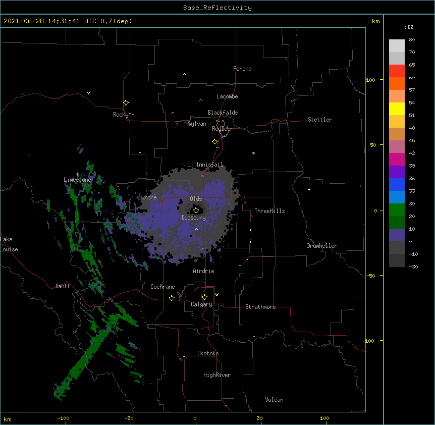Click the Didsbury town label
435x425 pixels.
click(194, 218)
